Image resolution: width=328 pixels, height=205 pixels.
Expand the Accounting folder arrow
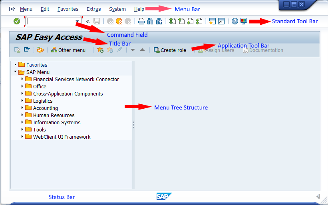[x=22, y=107]
